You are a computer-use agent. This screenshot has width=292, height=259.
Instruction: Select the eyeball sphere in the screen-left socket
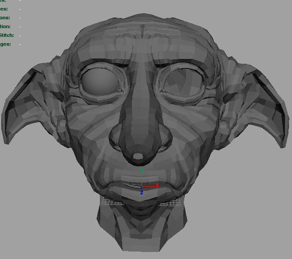pos(100,80)
